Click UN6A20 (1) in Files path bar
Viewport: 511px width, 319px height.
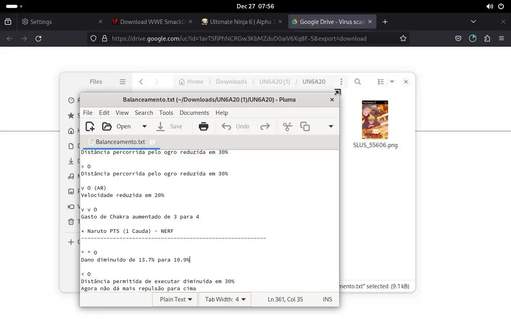pyautogui.click(x=275, y=82)
